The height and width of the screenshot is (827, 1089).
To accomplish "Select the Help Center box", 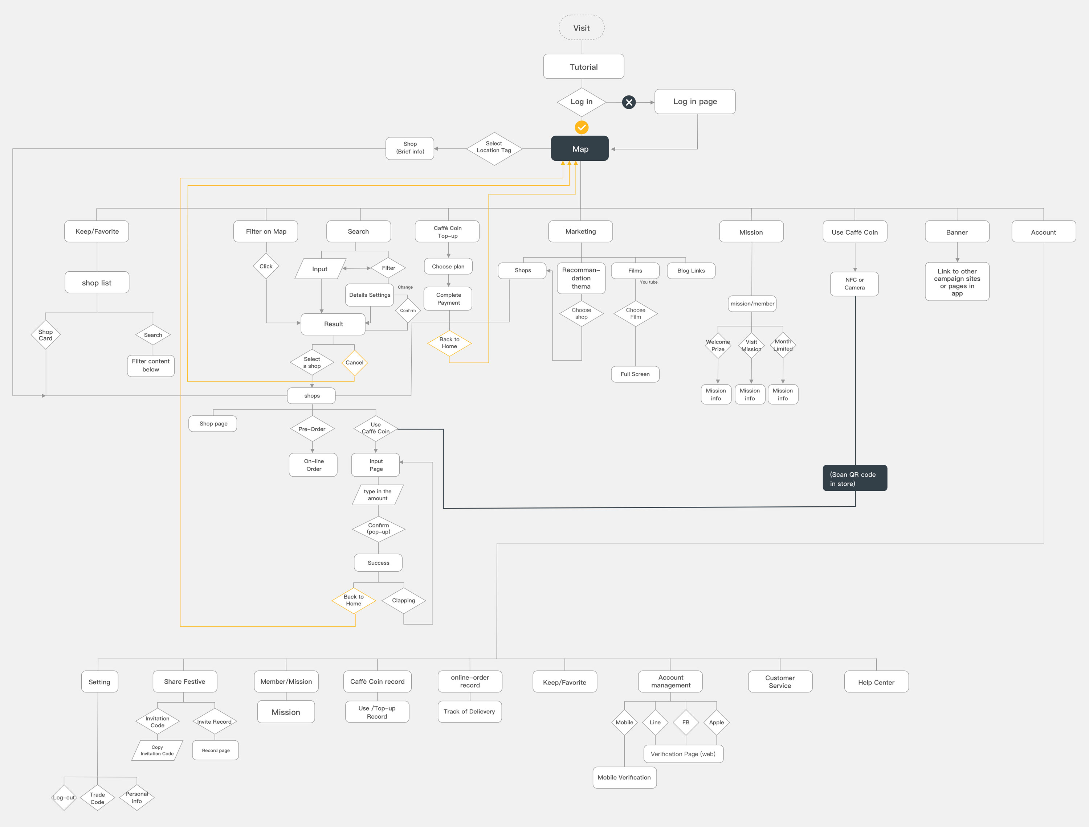I will pos(876,682).
